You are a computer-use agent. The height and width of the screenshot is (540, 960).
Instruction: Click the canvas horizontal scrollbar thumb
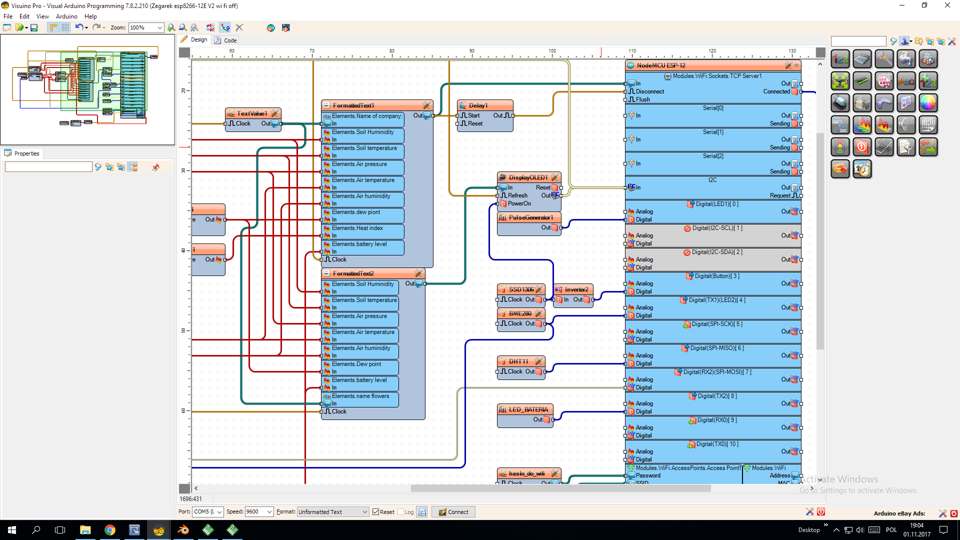point(560,488)
